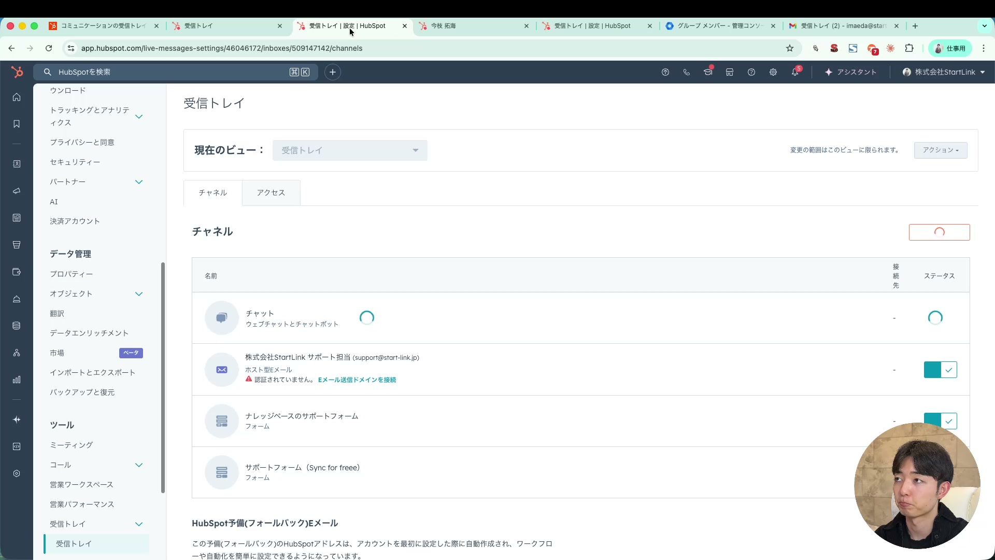Screen dimensions: 995x560
Task: Open the help question mark icon
Action: (751, 72)
